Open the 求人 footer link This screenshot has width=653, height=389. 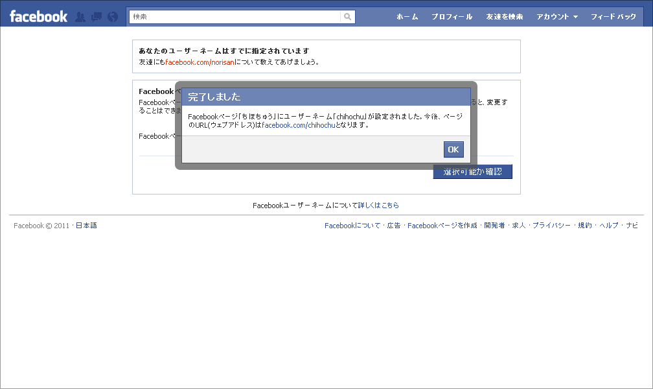coord(518,226)
